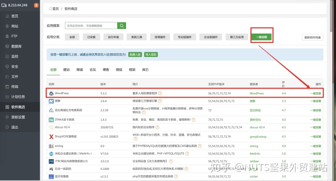Filter by 已安装 category

click(91, 37)
